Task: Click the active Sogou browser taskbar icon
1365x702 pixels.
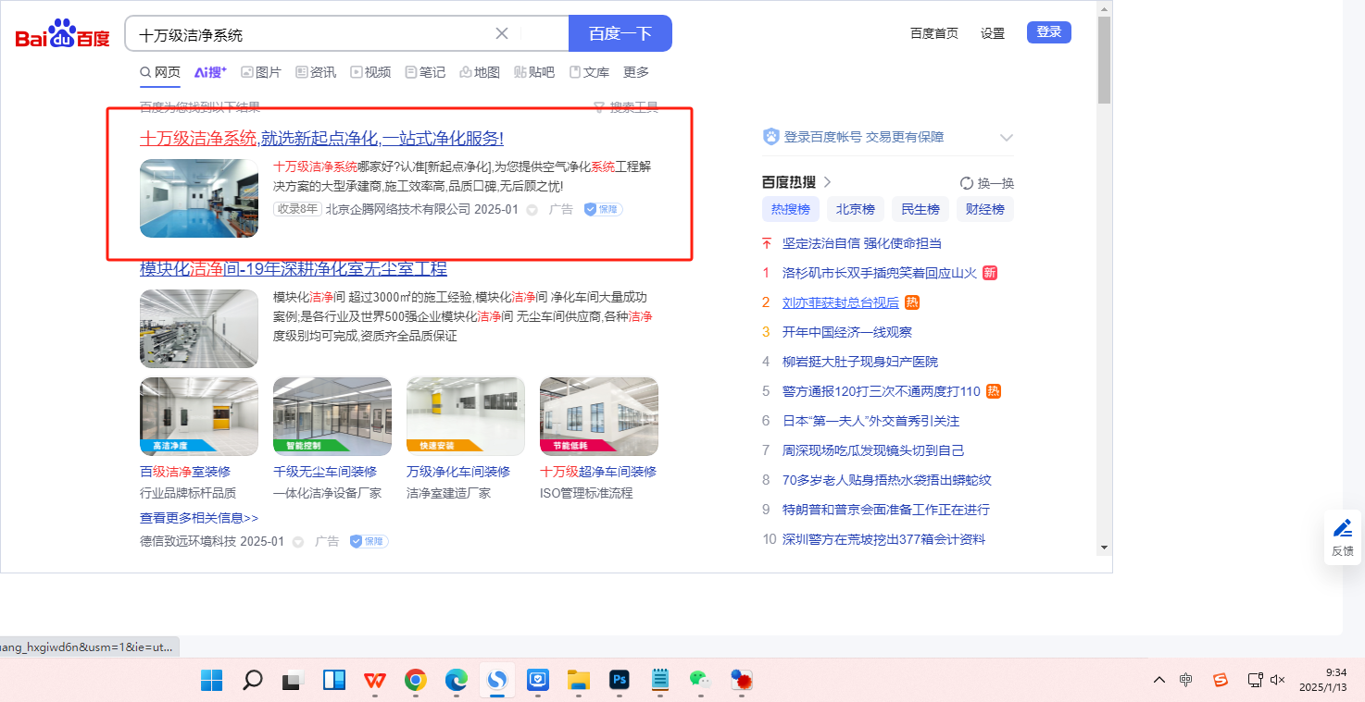Action: point(497,681)
